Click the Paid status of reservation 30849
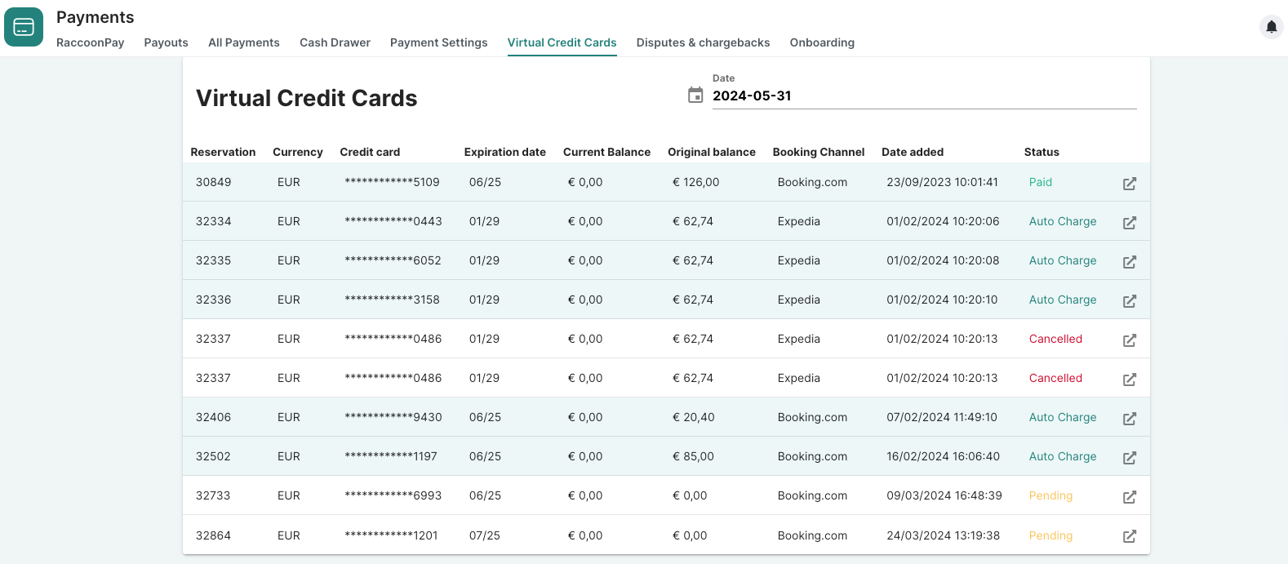1288x564 pixels. click(x=1041, y=182)
